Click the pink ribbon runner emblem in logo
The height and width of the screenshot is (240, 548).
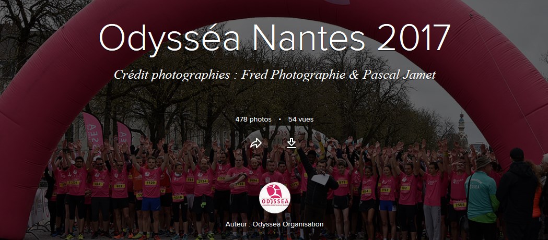click(x=275, y=194)
